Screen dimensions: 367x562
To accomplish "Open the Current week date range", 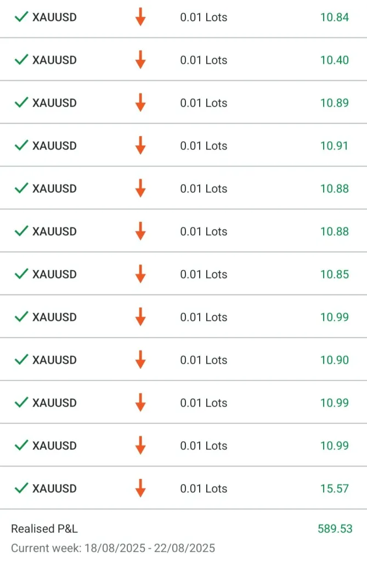I will 113,548.
